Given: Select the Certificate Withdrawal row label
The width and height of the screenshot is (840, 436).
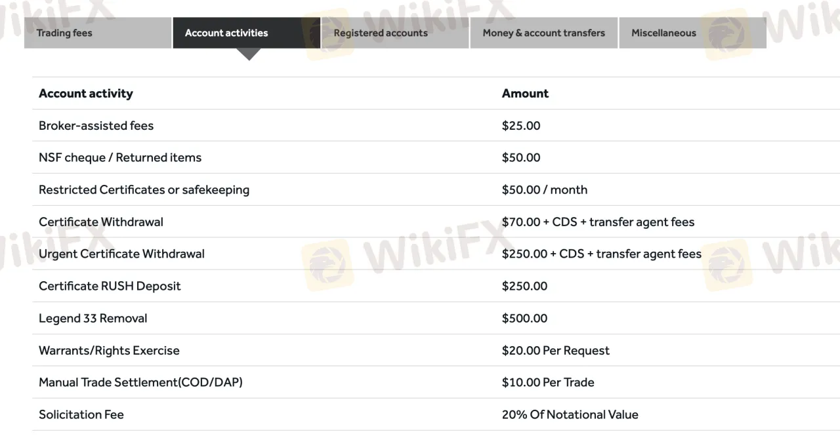Looking at the screenshot, I should 101,222.
